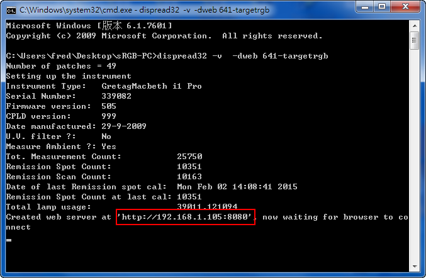Minimize the command prompt window
This screenshot has height=278, width=426.
[365, 6]
